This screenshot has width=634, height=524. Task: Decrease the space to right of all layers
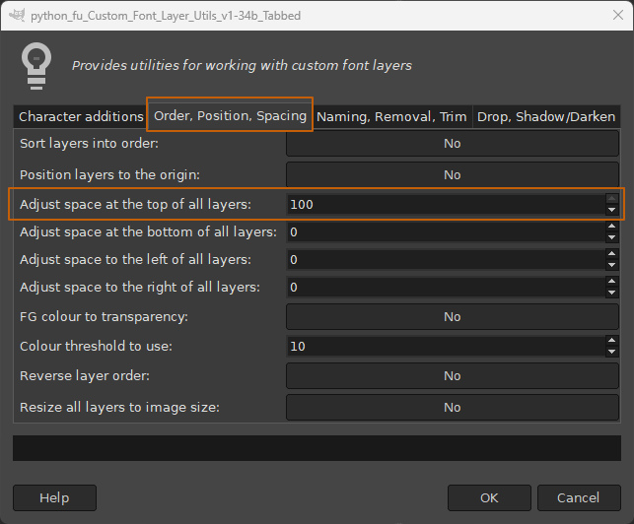611,293
